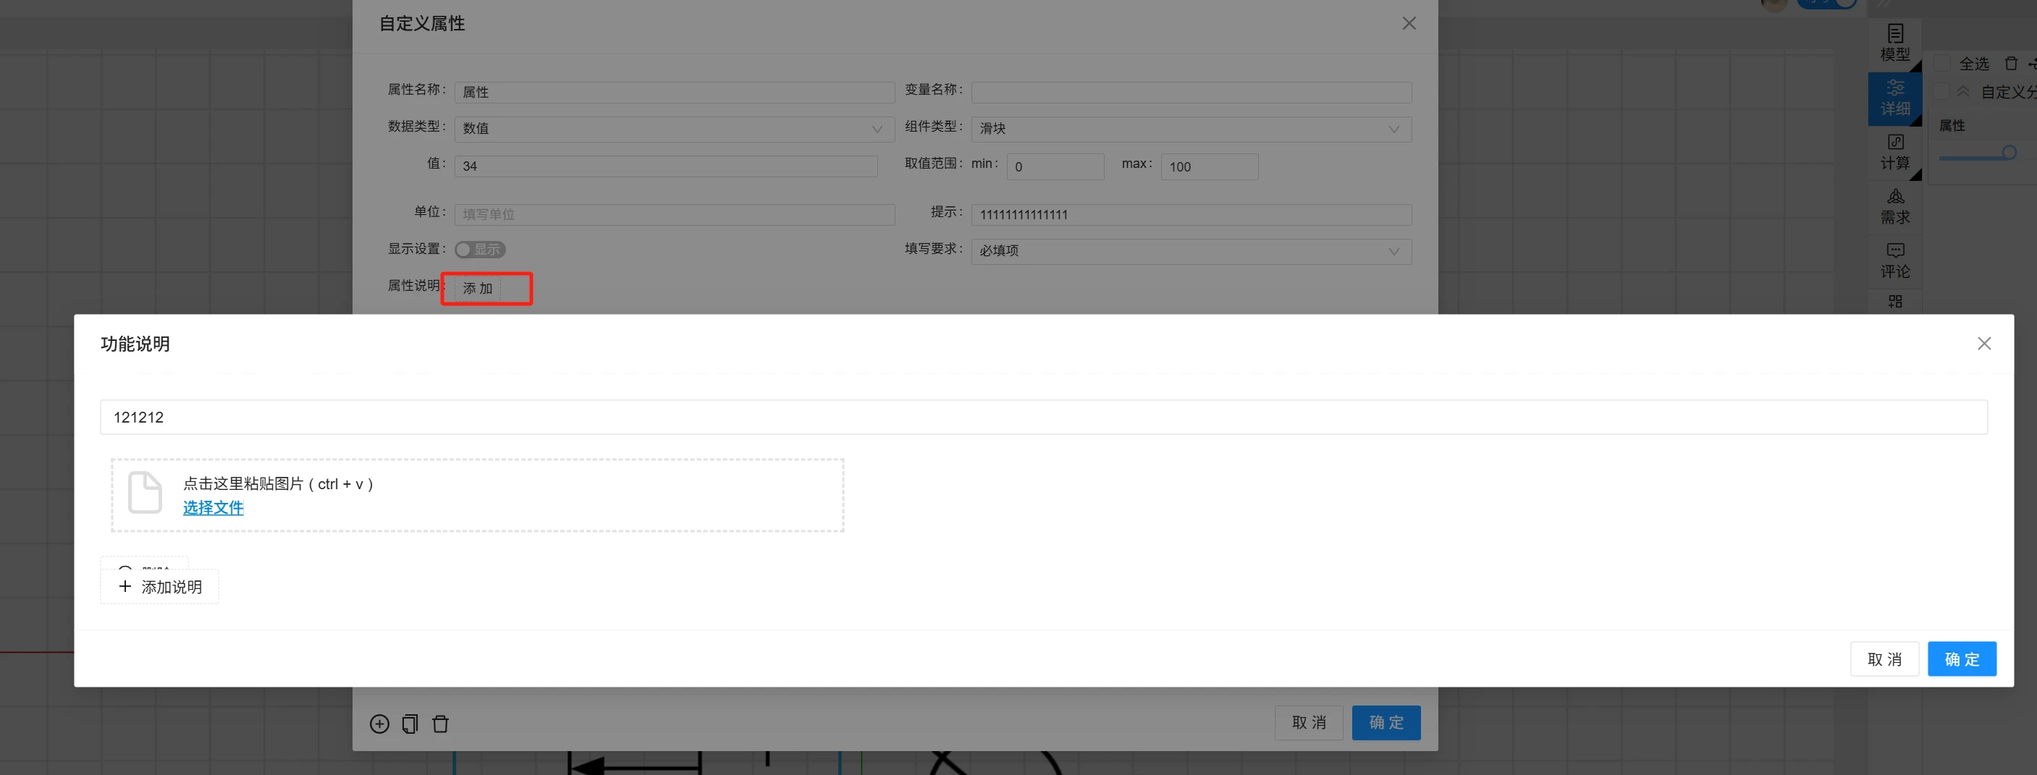Click the grid-plus icon below 评论
Image resolution: width=2037 pixels, height=775 pixels.
coord(1894,302)
